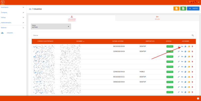
Task: Click the app logo in top bar
Action: [3, 2]
